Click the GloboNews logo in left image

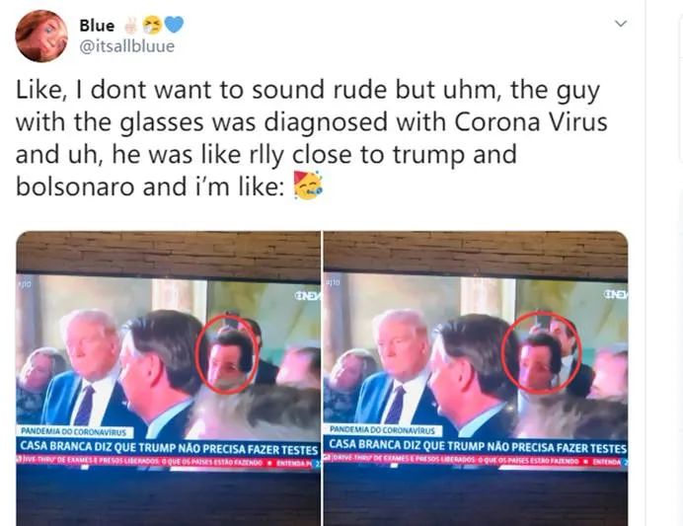pyautogui.click(x=307, y=296)
